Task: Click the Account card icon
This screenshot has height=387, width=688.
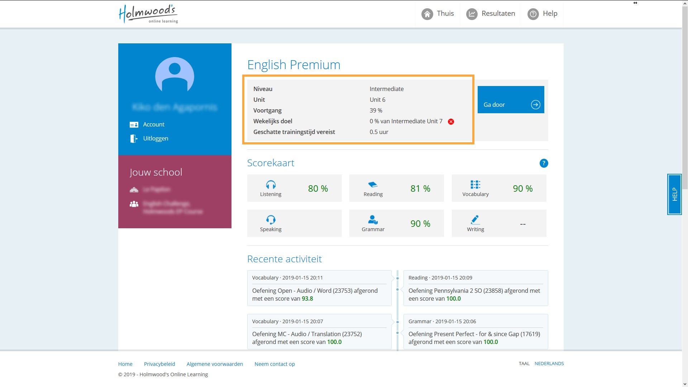Action: point(134,125)
